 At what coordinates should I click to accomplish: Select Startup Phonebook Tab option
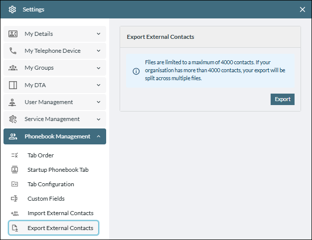point(58,170)
